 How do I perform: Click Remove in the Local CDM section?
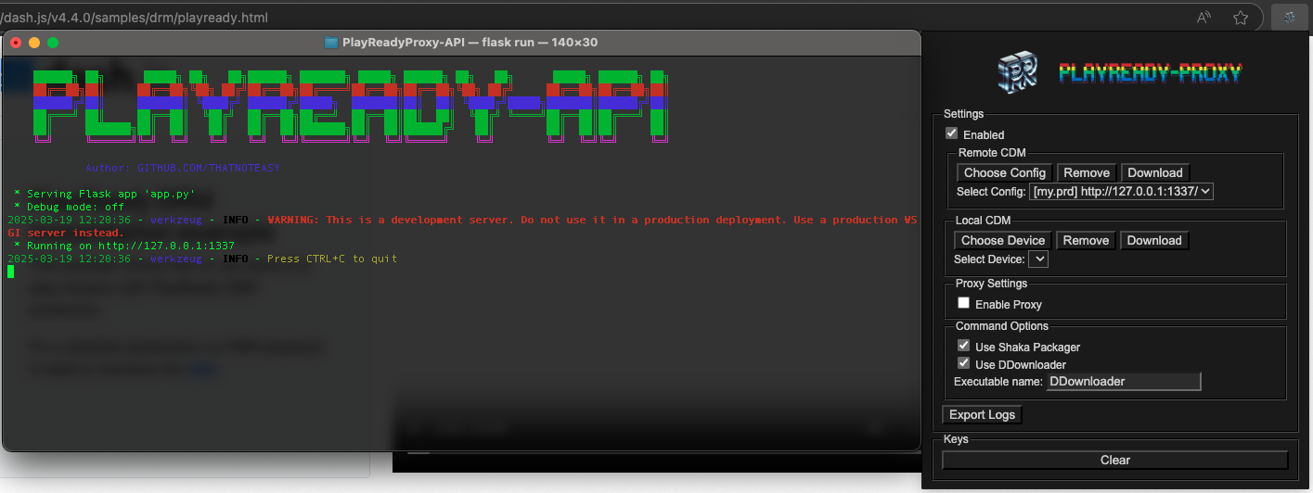coord(1086,240)
